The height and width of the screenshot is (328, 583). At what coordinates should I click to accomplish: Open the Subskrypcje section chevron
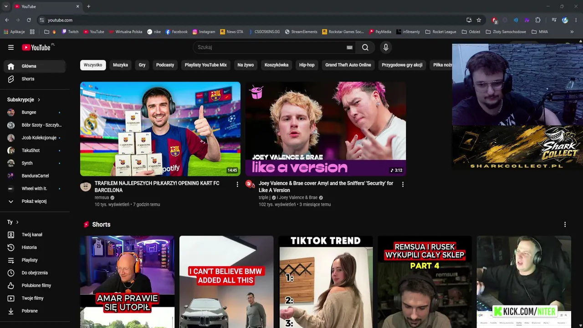tap(39, 100)
